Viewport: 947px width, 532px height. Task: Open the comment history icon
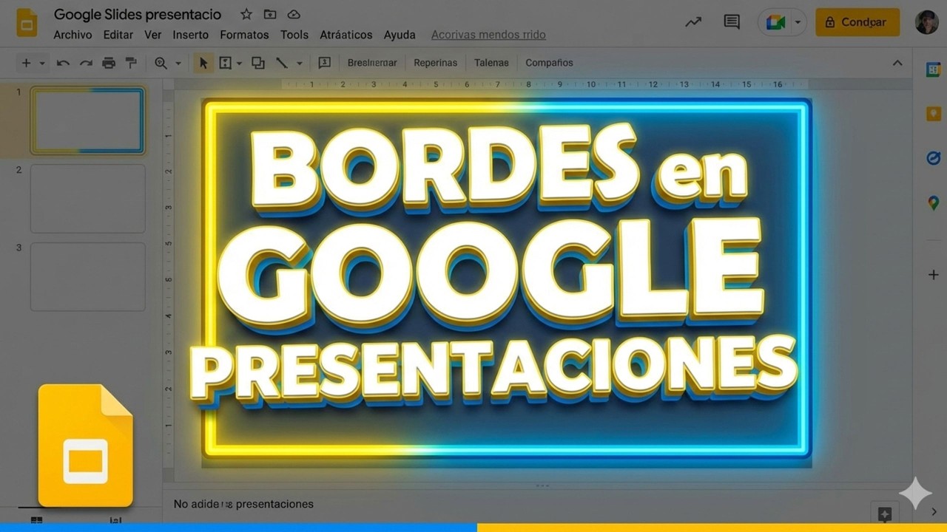point(732,22)
